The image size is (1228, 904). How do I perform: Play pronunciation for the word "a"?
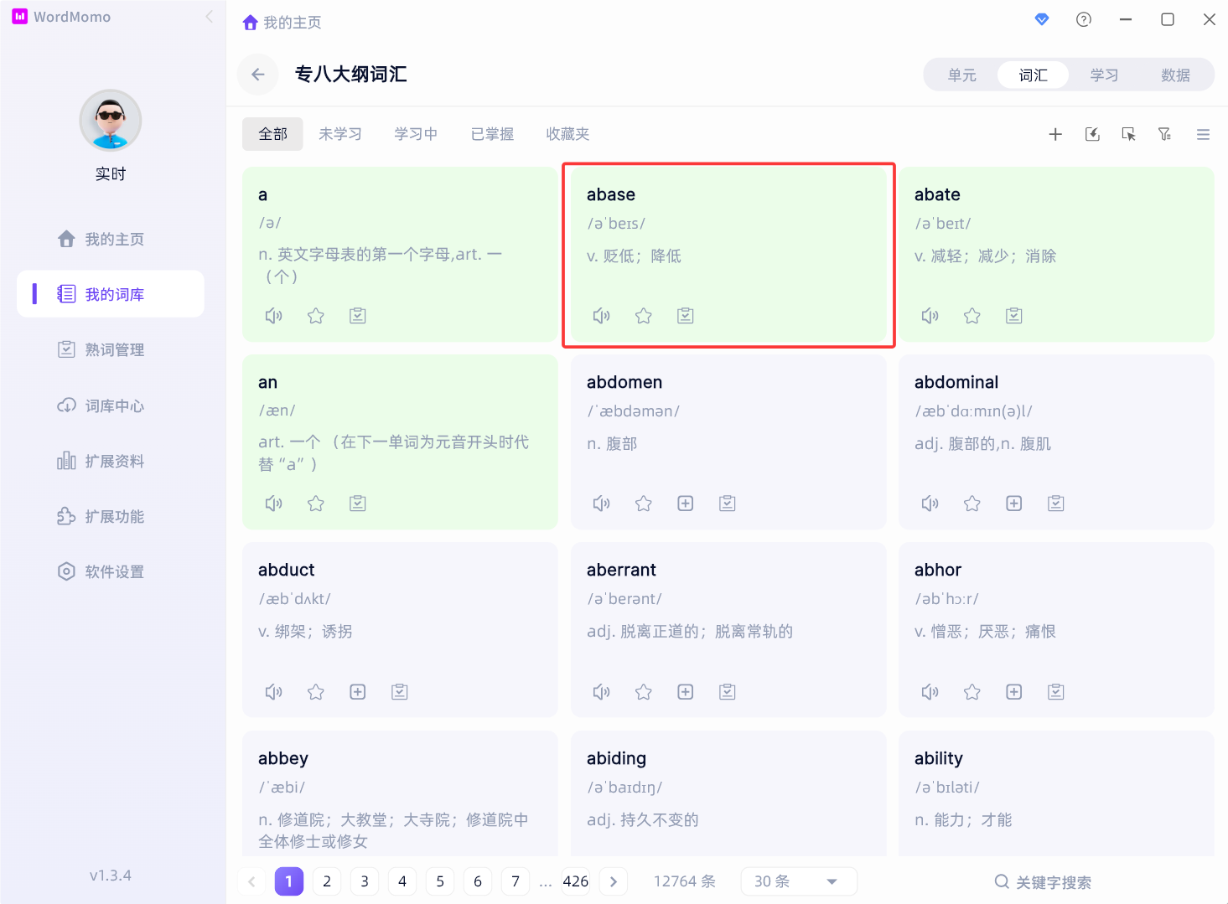[x=273, y=316]
